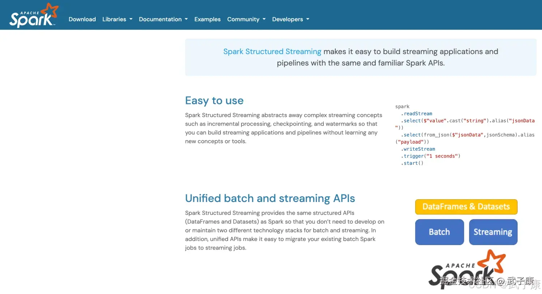Click the DataFrames & Datasets yellow box
Image resolution: width=542 pixels, height=294 pixels.
pos(466,207)
